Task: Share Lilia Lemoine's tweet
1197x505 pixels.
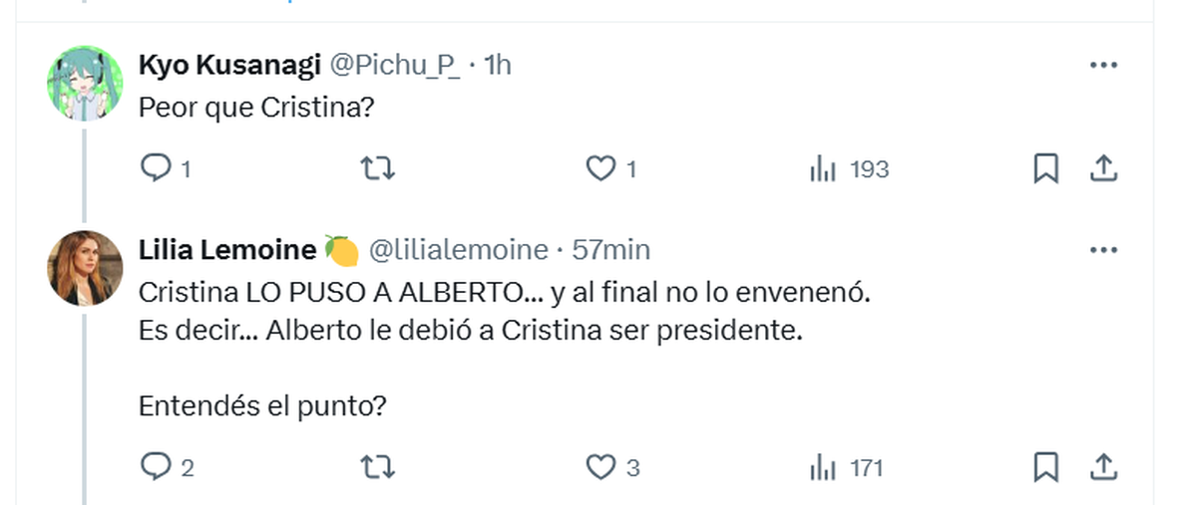Action: pyautogui.click(x=1103, y=466)
